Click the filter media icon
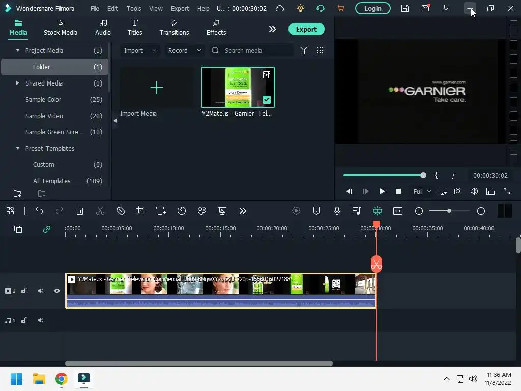 pos(303,50)
